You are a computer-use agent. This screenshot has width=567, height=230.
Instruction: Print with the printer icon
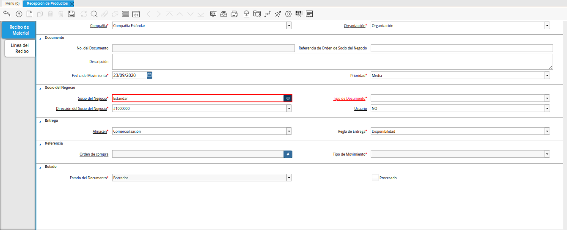(x=234, y=14)
